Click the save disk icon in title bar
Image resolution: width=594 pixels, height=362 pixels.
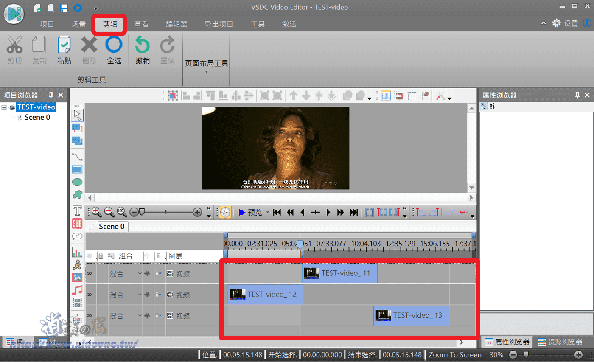point(64,7)
